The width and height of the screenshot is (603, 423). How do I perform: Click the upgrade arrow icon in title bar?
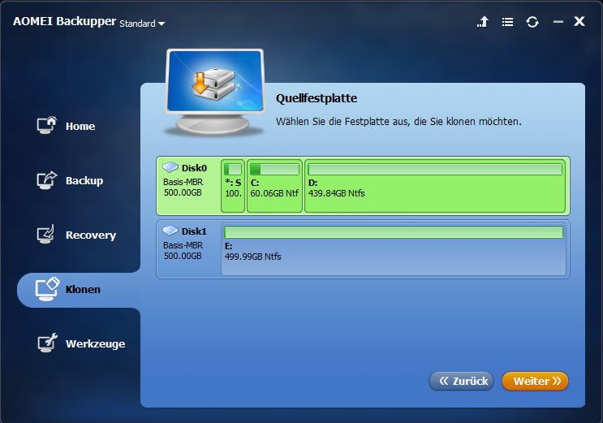(483, 22)
